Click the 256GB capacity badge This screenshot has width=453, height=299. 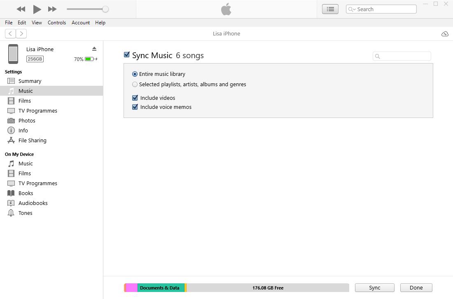click(x=35, y=59)
